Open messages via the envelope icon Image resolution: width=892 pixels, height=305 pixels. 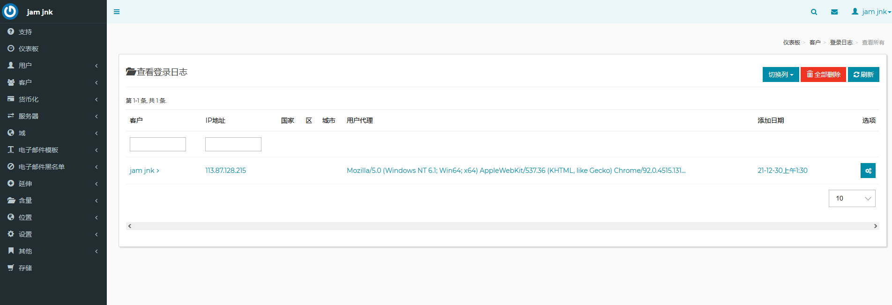point(834,12)
